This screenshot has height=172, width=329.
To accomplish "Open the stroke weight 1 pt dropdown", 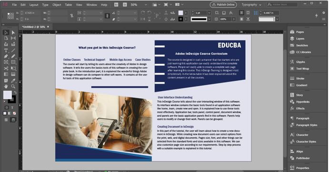I will 209,13.
